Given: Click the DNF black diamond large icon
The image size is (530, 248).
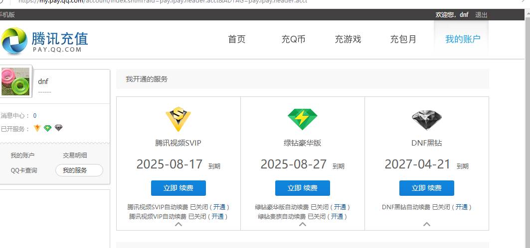Looking at the screenshot, I should point(427,120).
